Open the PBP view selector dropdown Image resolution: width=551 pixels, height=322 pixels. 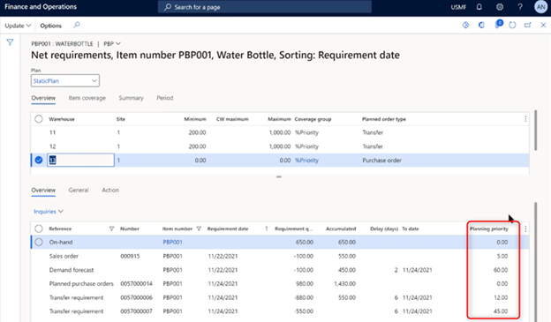click(x=112, y=43)
